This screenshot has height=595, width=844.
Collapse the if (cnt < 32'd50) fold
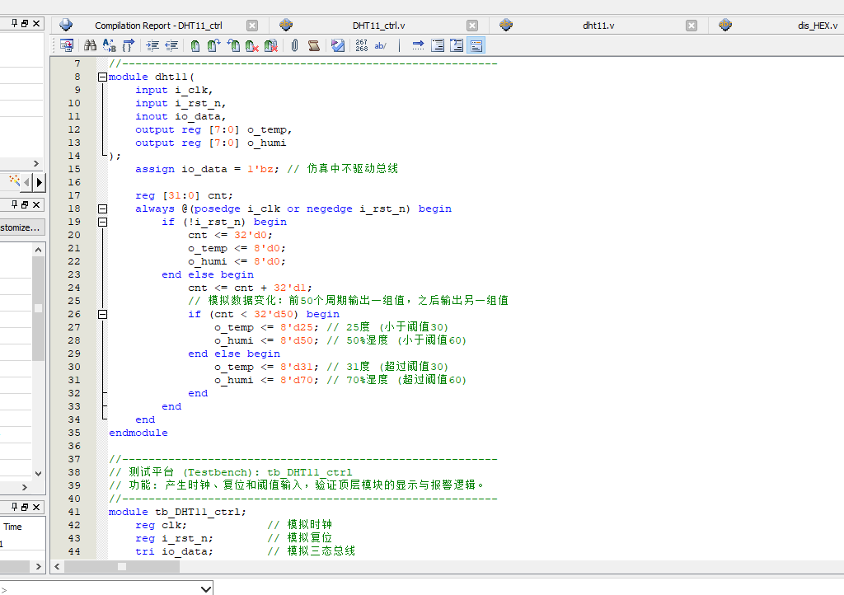[102, 314]
